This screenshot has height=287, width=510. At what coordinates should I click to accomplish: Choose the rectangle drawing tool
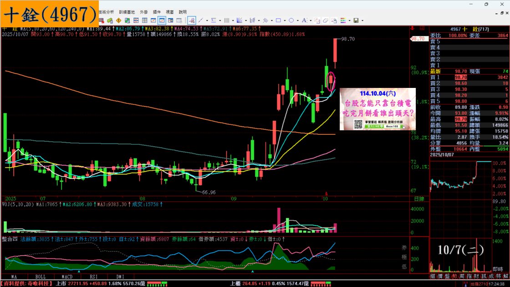pos(278,20)
